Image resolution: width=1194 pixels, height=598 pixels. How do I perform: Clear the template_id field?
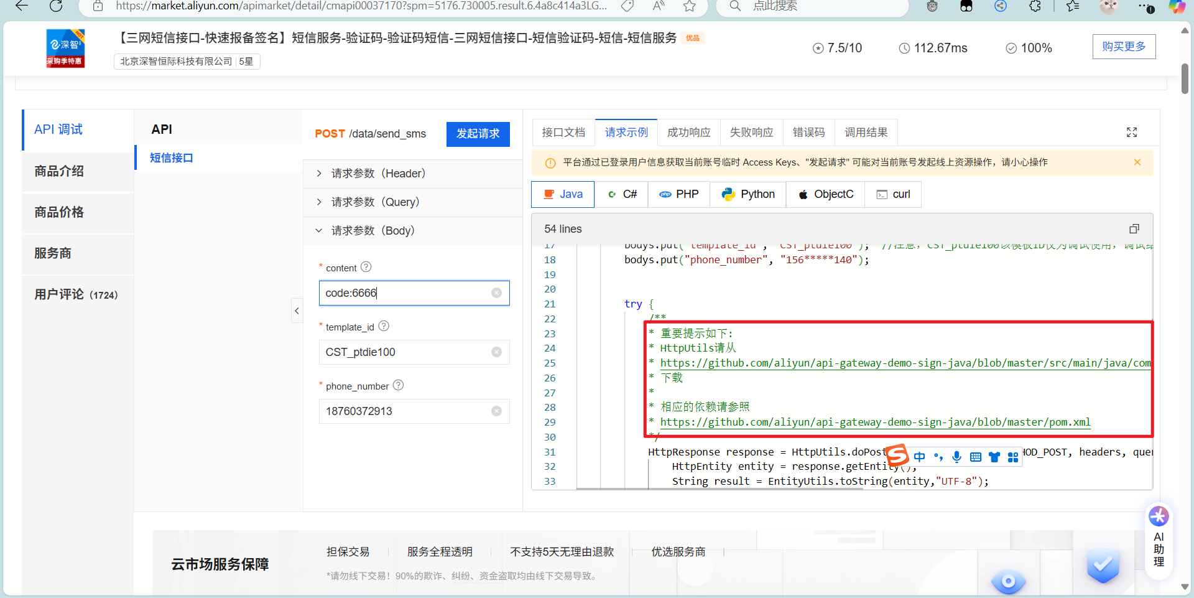pyautogui.click(x=496, y=352)
